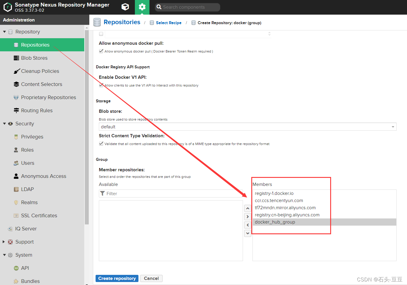Screen dimensions: 407x285
Task: Collapse the System tree section
Action: (4, 255)
